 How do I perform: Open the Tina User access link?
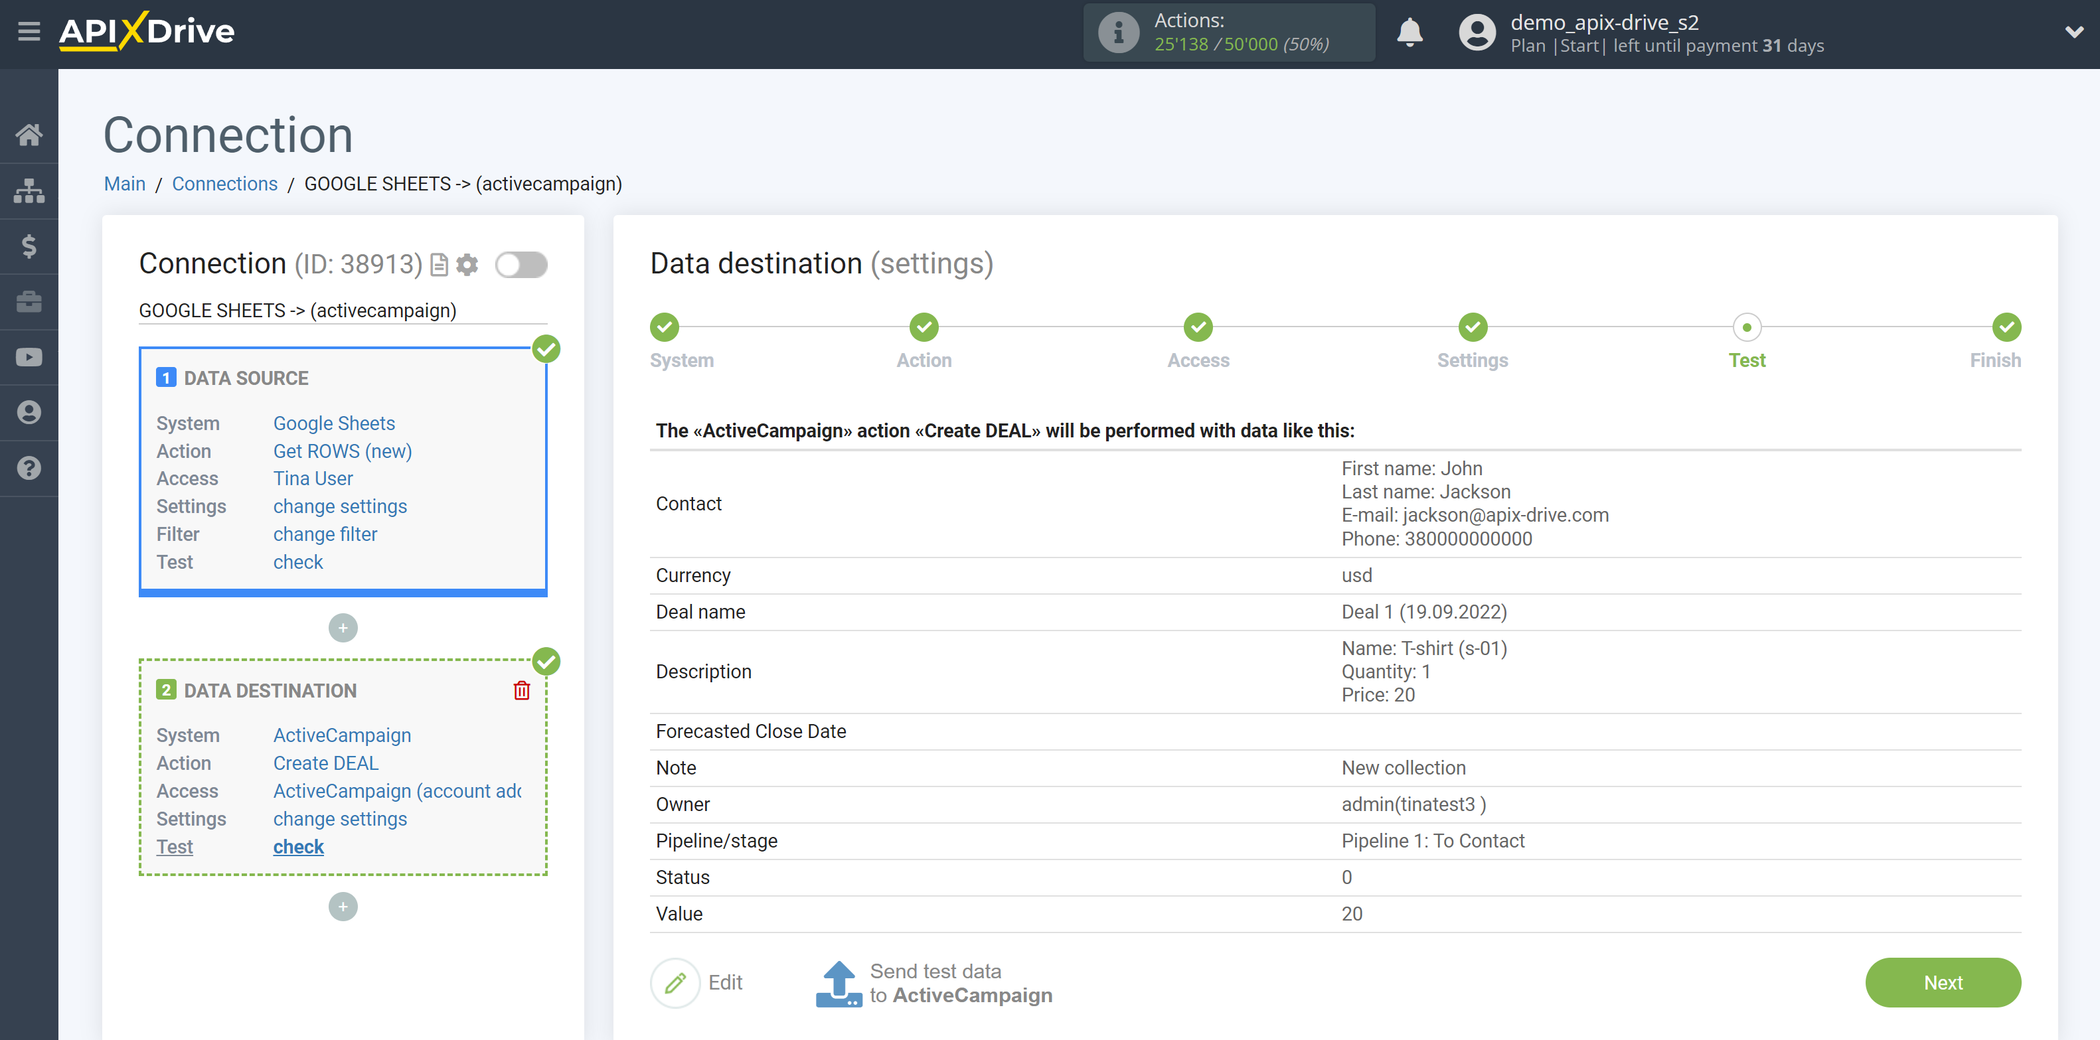[x=313, y=479]
